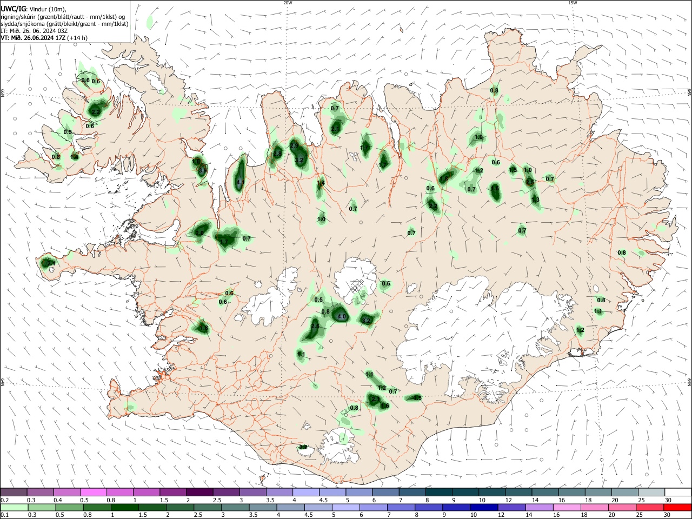Select the darkest green 1 swatch in bottom legend row
692x519 pixels.
click(124, 507)
